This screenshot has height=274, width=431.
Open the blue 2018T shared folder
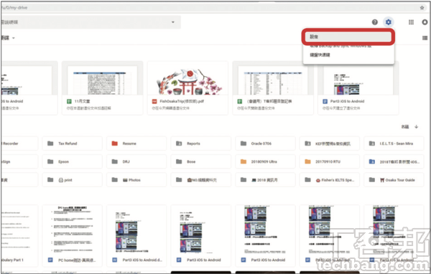point(394,161)
